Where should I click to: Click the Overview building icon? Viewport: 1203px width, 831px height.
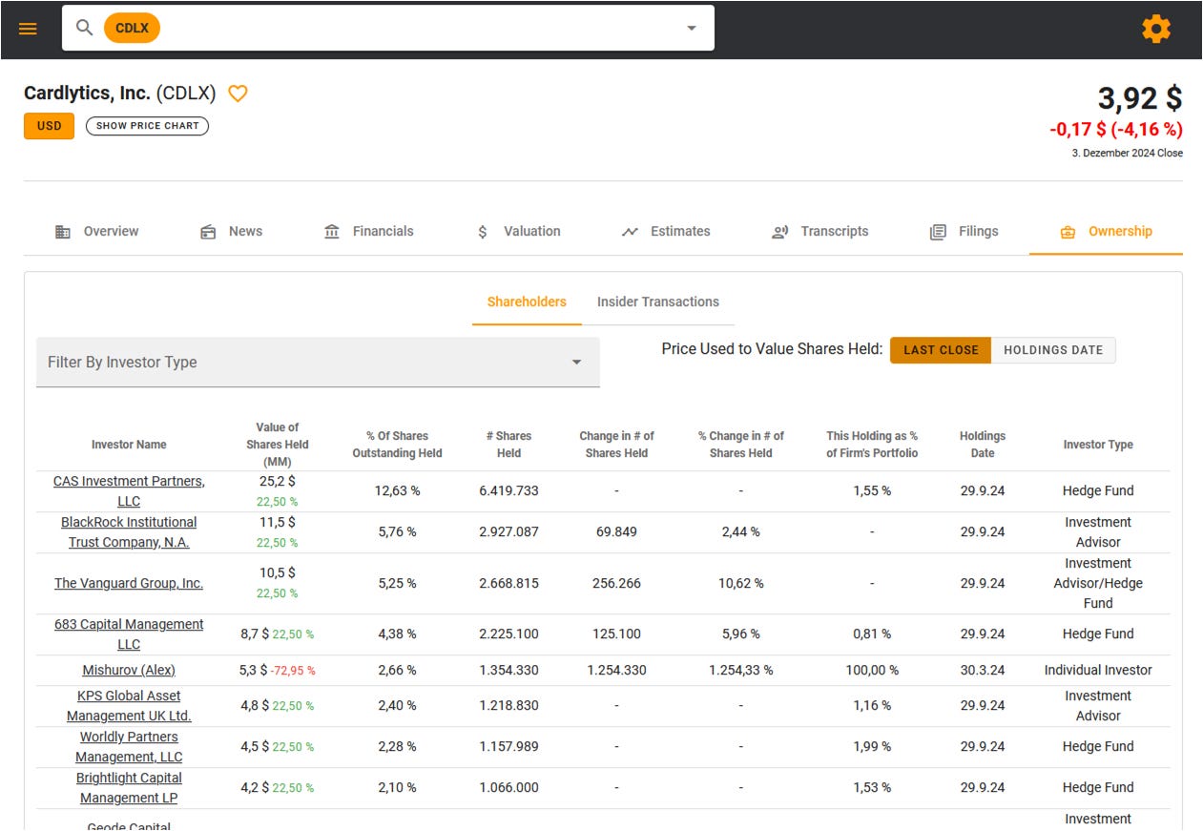(x=63, y=232)
